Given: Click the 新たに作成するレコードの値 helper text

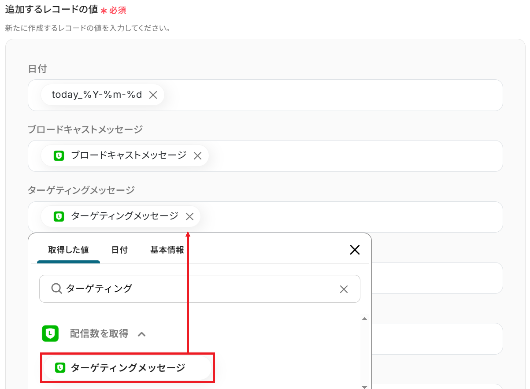Looking at the screenshot, I should click(88, 28).
